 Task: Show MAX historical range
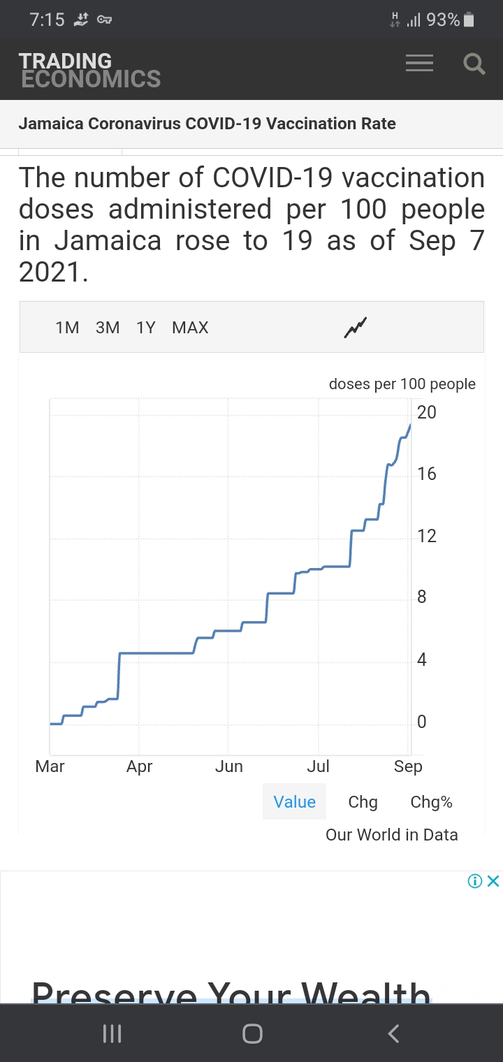click(x=190, y=328)
